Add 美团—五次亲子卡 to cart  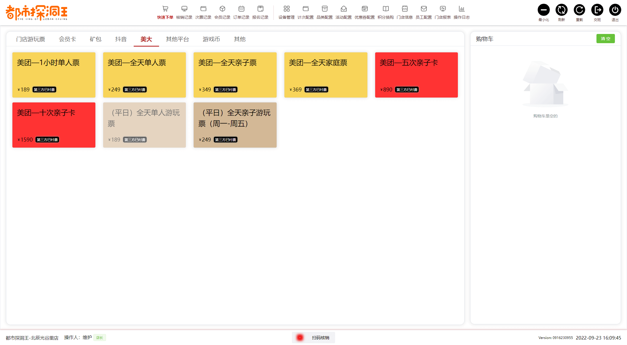point(416,75)
